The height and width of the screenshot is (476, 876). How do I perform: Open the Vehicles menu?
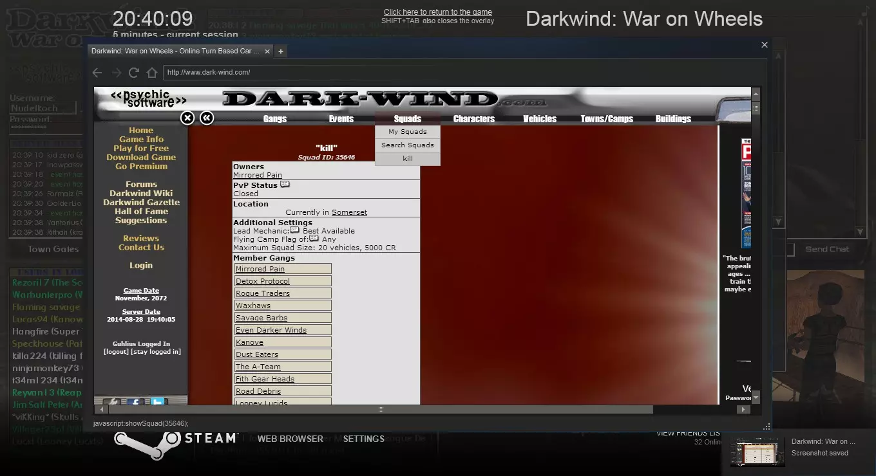540,119
